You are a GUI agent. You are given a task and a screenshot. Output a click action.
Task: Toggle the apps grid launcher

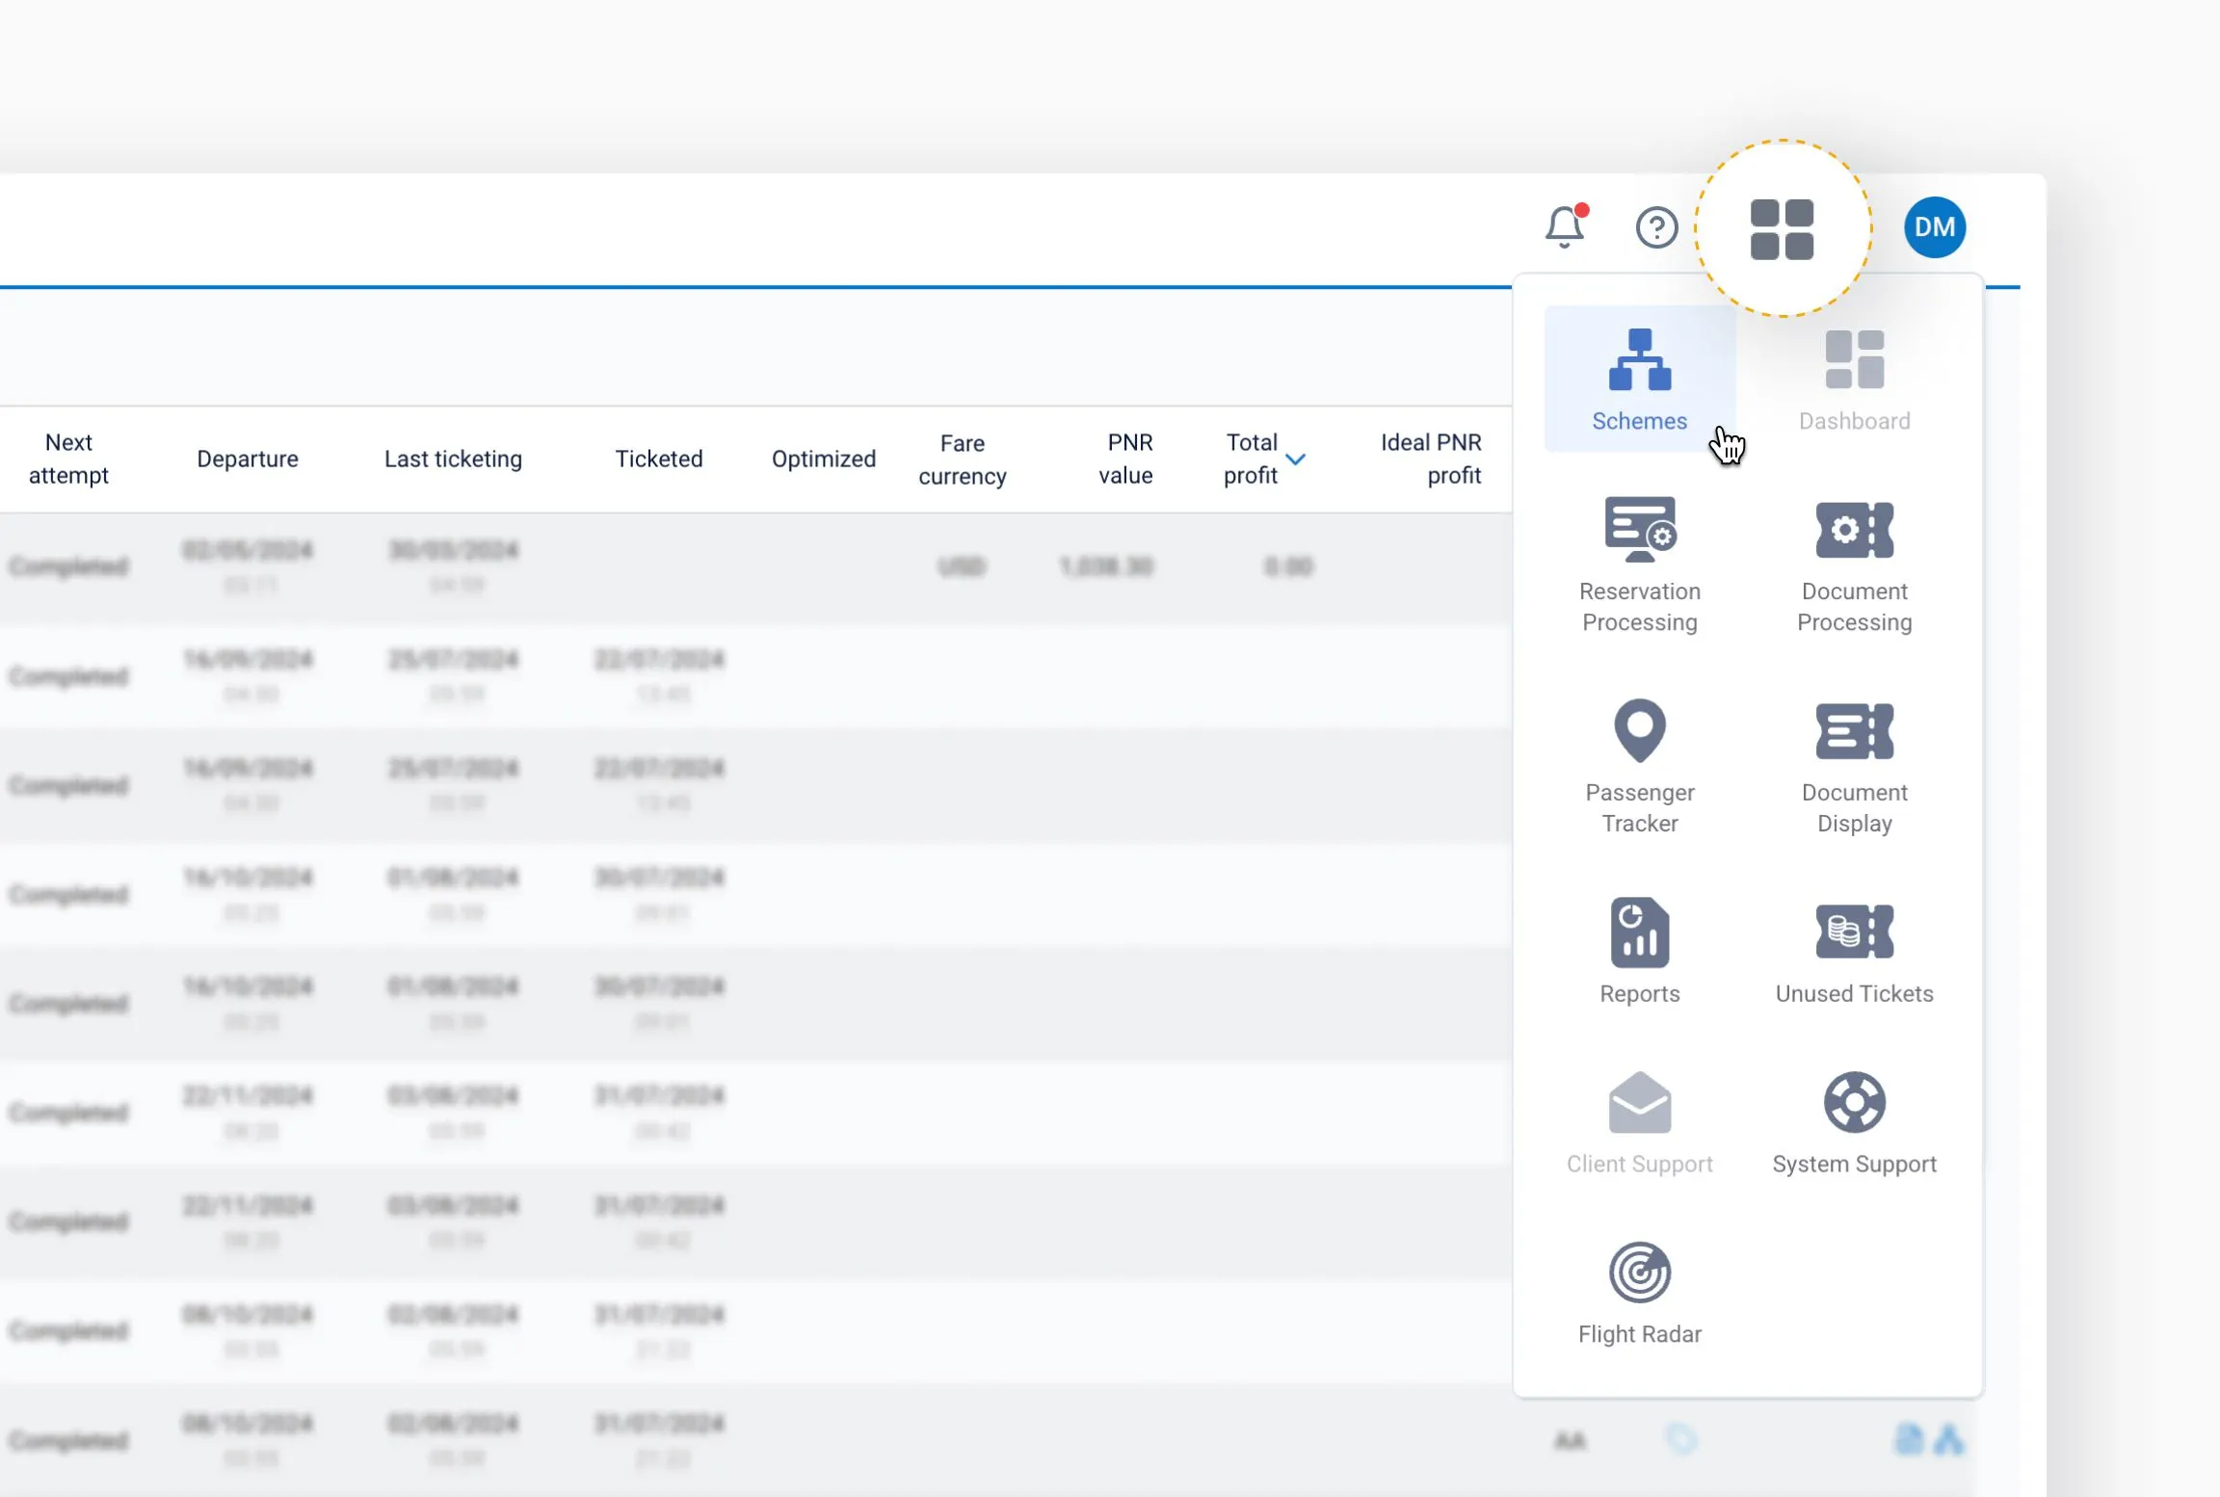[1782, 229]
